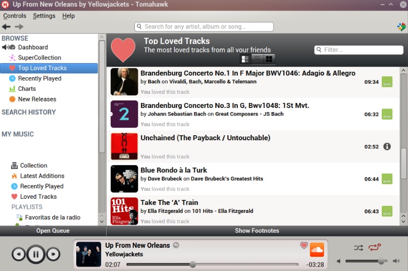Toggle love heart on the playing track

pos(304,245)
